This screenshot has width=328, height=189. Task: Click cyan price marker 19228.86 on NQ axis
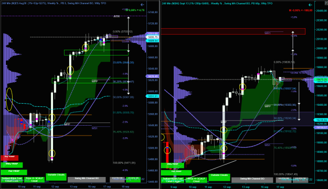pyautogui.click(x=321, y=120)
